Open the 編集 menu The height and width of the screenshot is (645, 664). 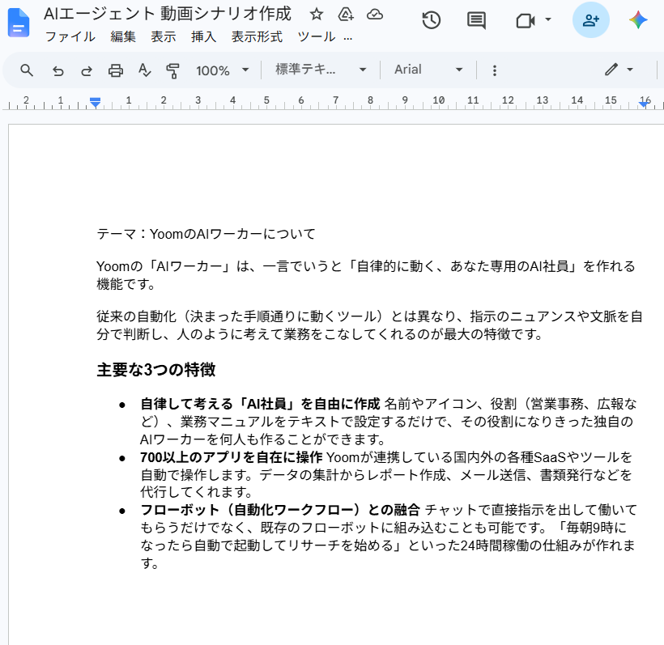[x=123, y=37]
